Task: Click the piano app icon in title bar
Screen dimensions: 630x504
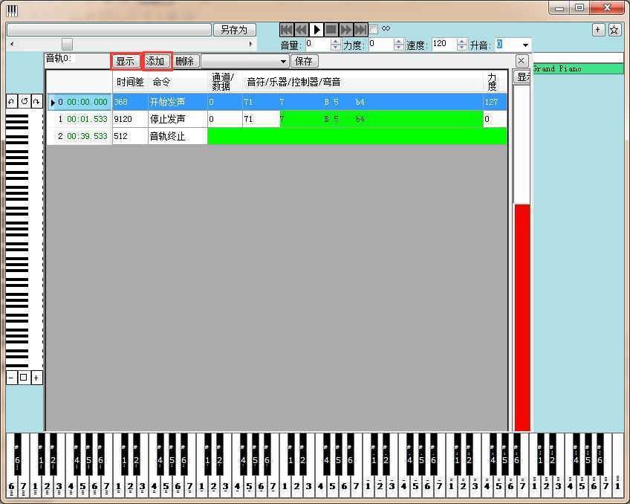Action: 12,11
